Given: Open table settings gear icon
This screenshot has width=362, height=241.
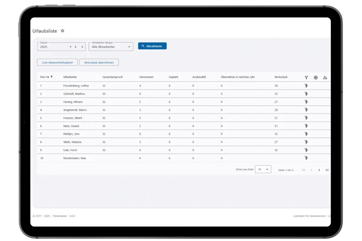Looking at the screenshot, I should tap(316, 77).
